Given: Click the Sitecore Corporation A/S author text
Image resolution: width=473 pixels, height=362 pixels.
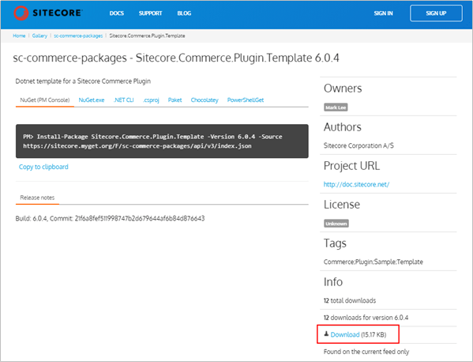Looking at the screenshot, I should pos(359,145).
